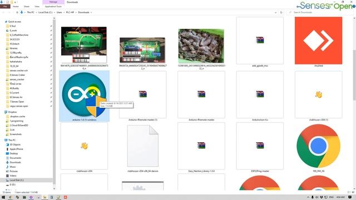Open Desktop under This PC
356x200 pixels.
13,153
